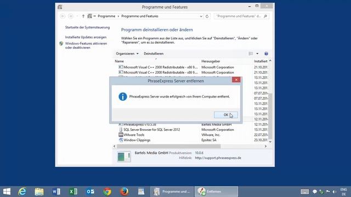
Task: Sort by Herausgeber column header
Action: point(211,61)
